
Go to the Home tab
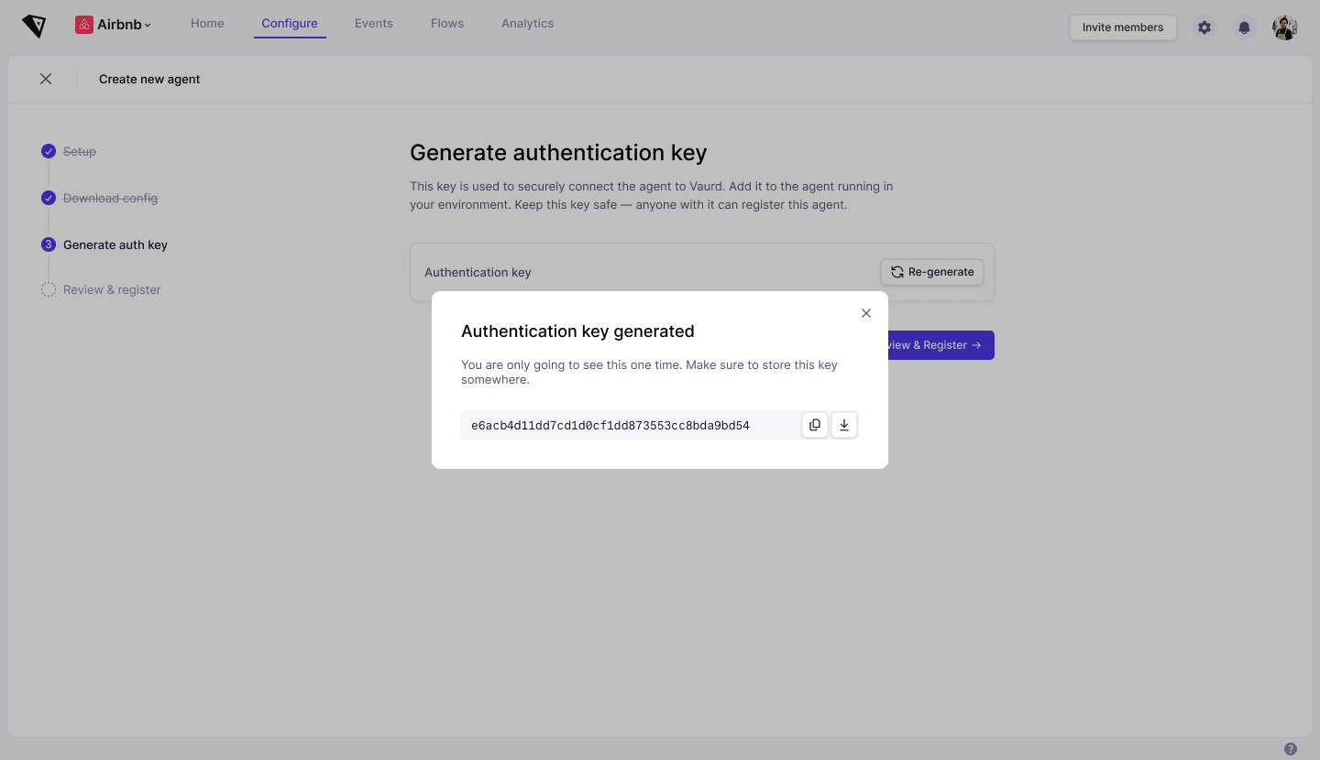click(207, 23)
